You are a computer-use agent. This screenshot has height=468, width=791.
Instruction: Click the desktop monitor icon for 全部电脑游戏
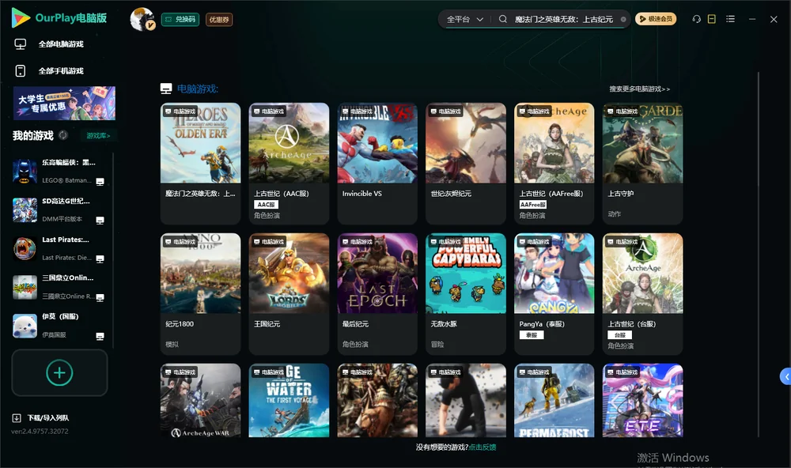[21, 44]
